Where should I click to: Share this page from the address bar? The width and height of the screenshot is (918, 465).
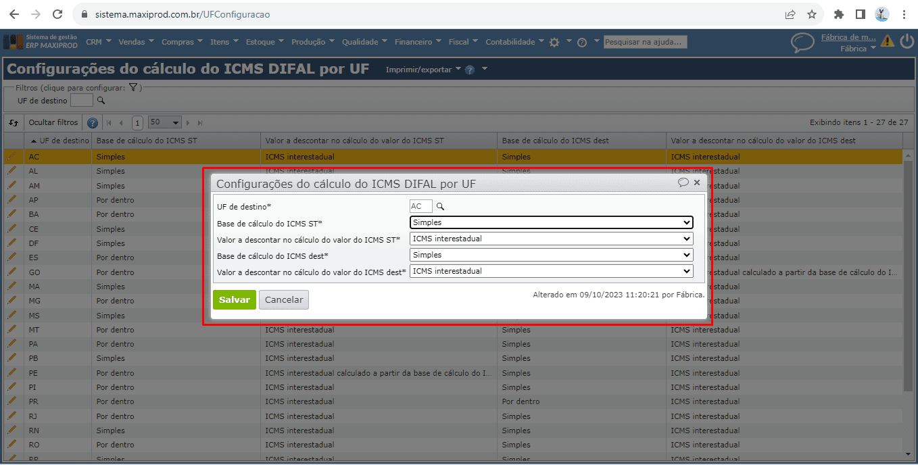pos(790,14)
